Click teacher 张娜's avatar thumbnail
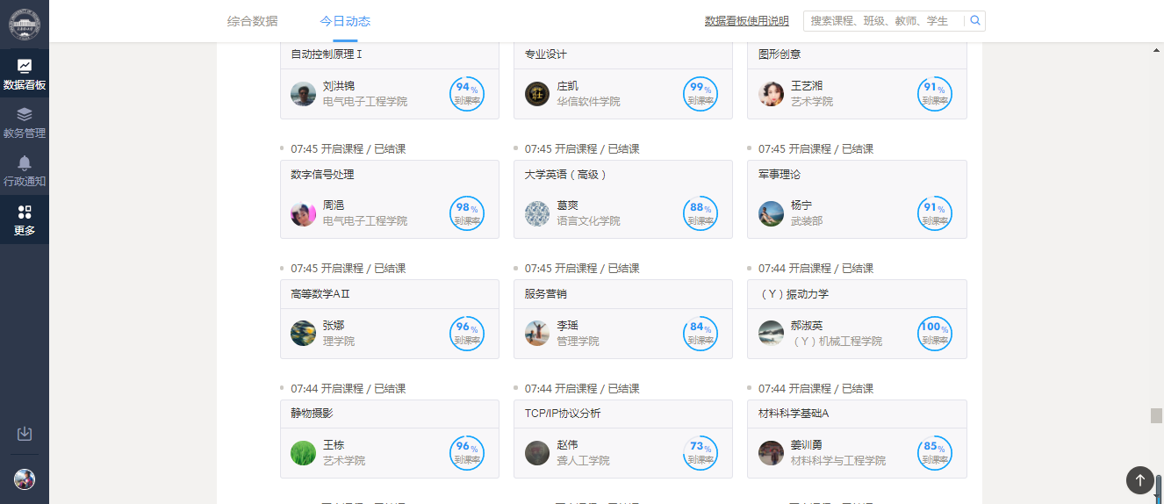The height and width of the screenshot is (504, 1164). 303,334
